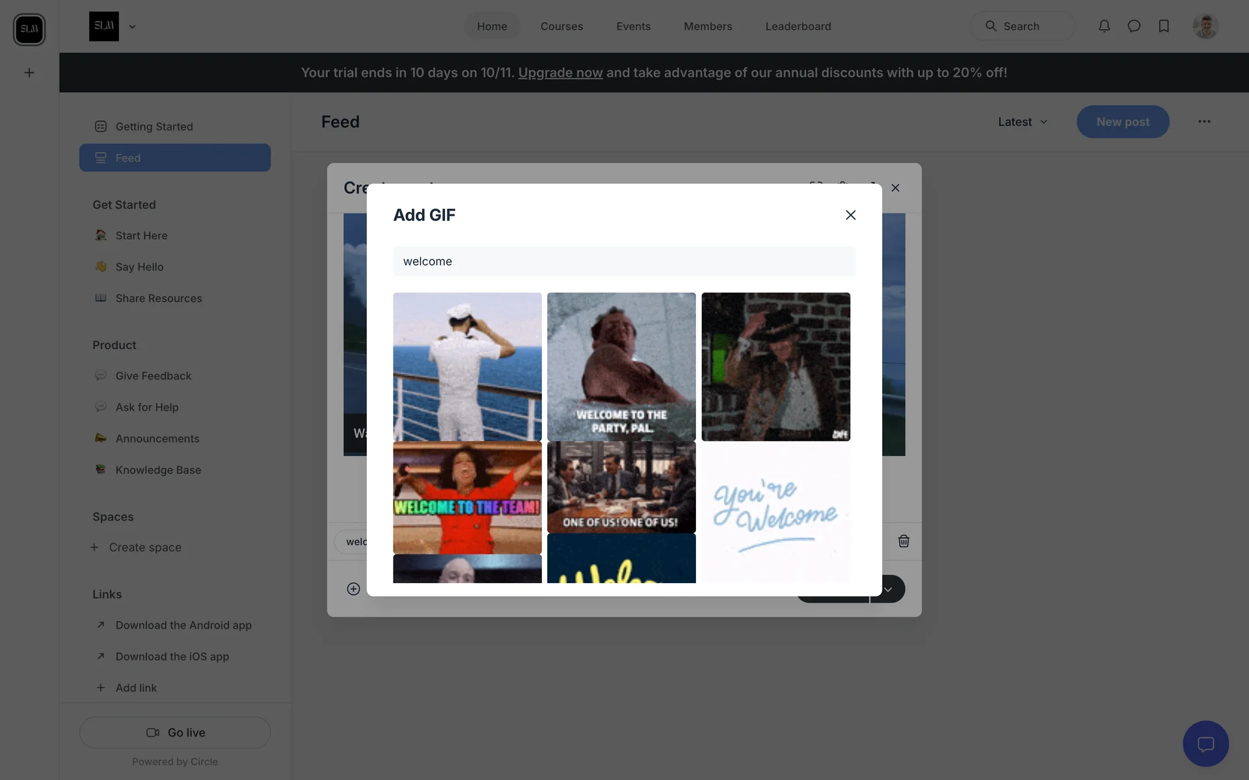
Task: Choose the You're Welcome script GIF
Action: click(x=775, y=512)
